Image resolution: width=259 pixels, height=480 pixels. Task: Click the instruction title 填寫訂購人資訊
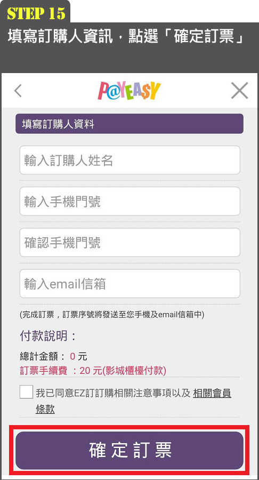[60, 37]
